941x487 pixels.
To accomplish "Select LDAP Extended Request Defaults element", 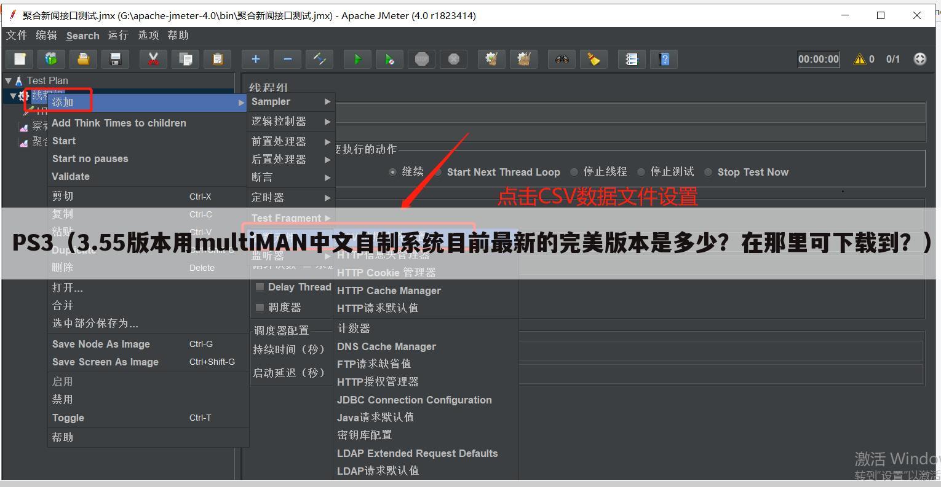I will [x=426, y=453].
